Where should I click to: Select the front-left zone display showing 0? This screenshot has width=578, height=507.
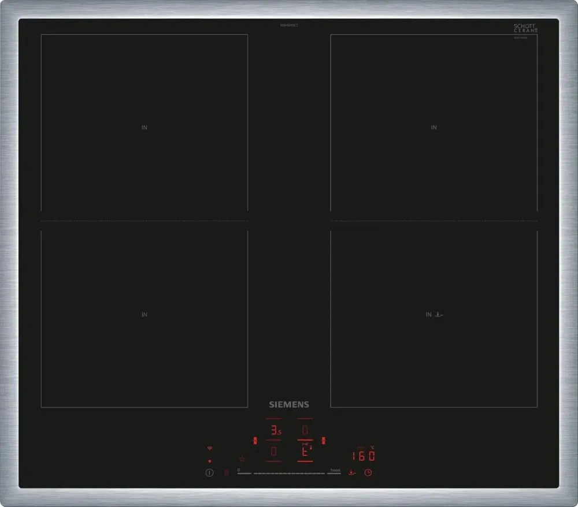(274, 451)
